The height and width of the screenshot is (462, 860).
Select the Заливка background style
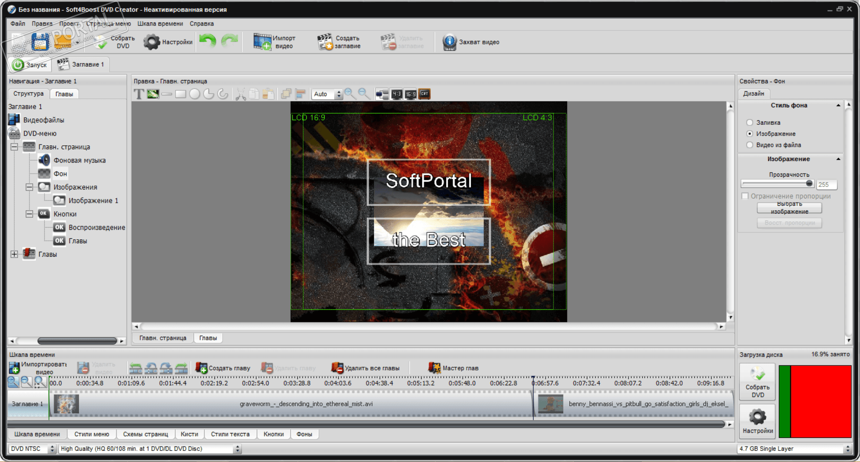pyautogui.click(x=750, y=123)
